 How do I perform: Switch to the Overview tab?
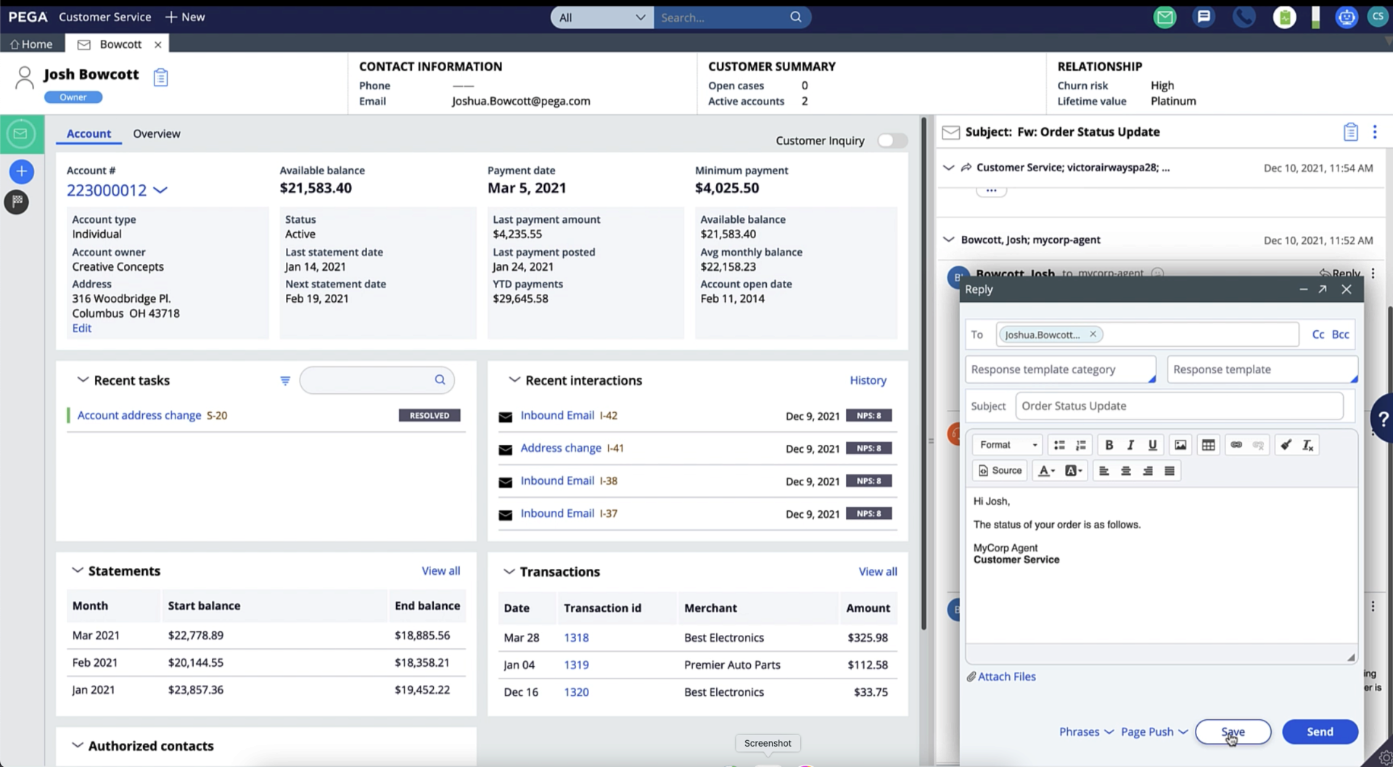[156, 134]
